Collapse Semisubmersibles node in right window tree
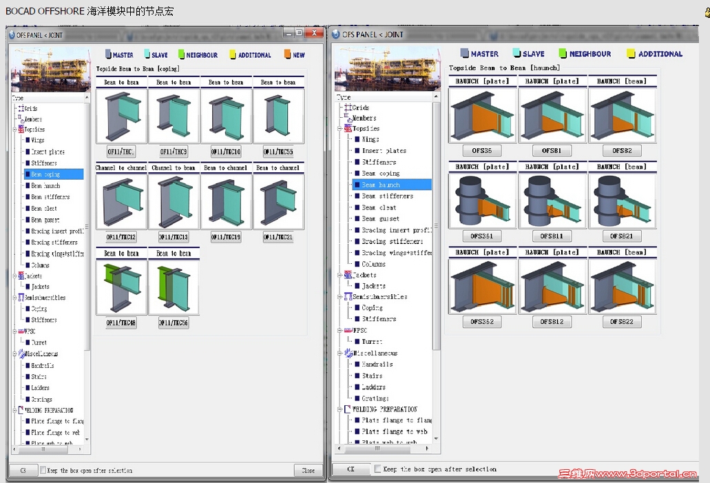Viewport: 710px width, 483px height. 340,297
